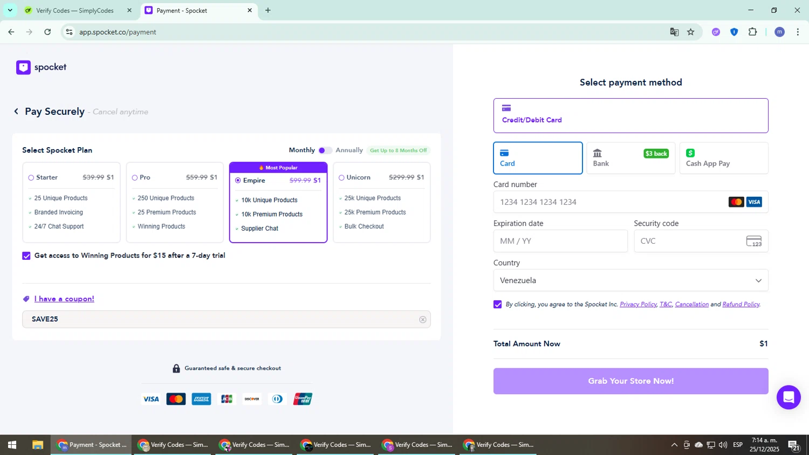Focus the Card number field
Image resolution: width=809 pixels, height=455 pixels.
coord(630,202)
